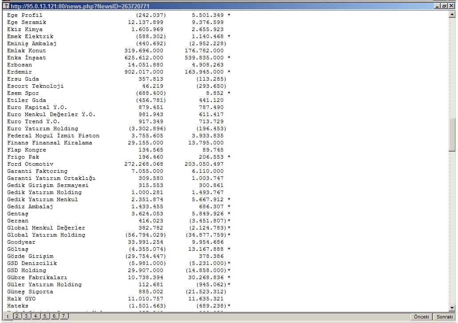458x323 pixels.
Task: Close the news window
Action: coord(451,6)
